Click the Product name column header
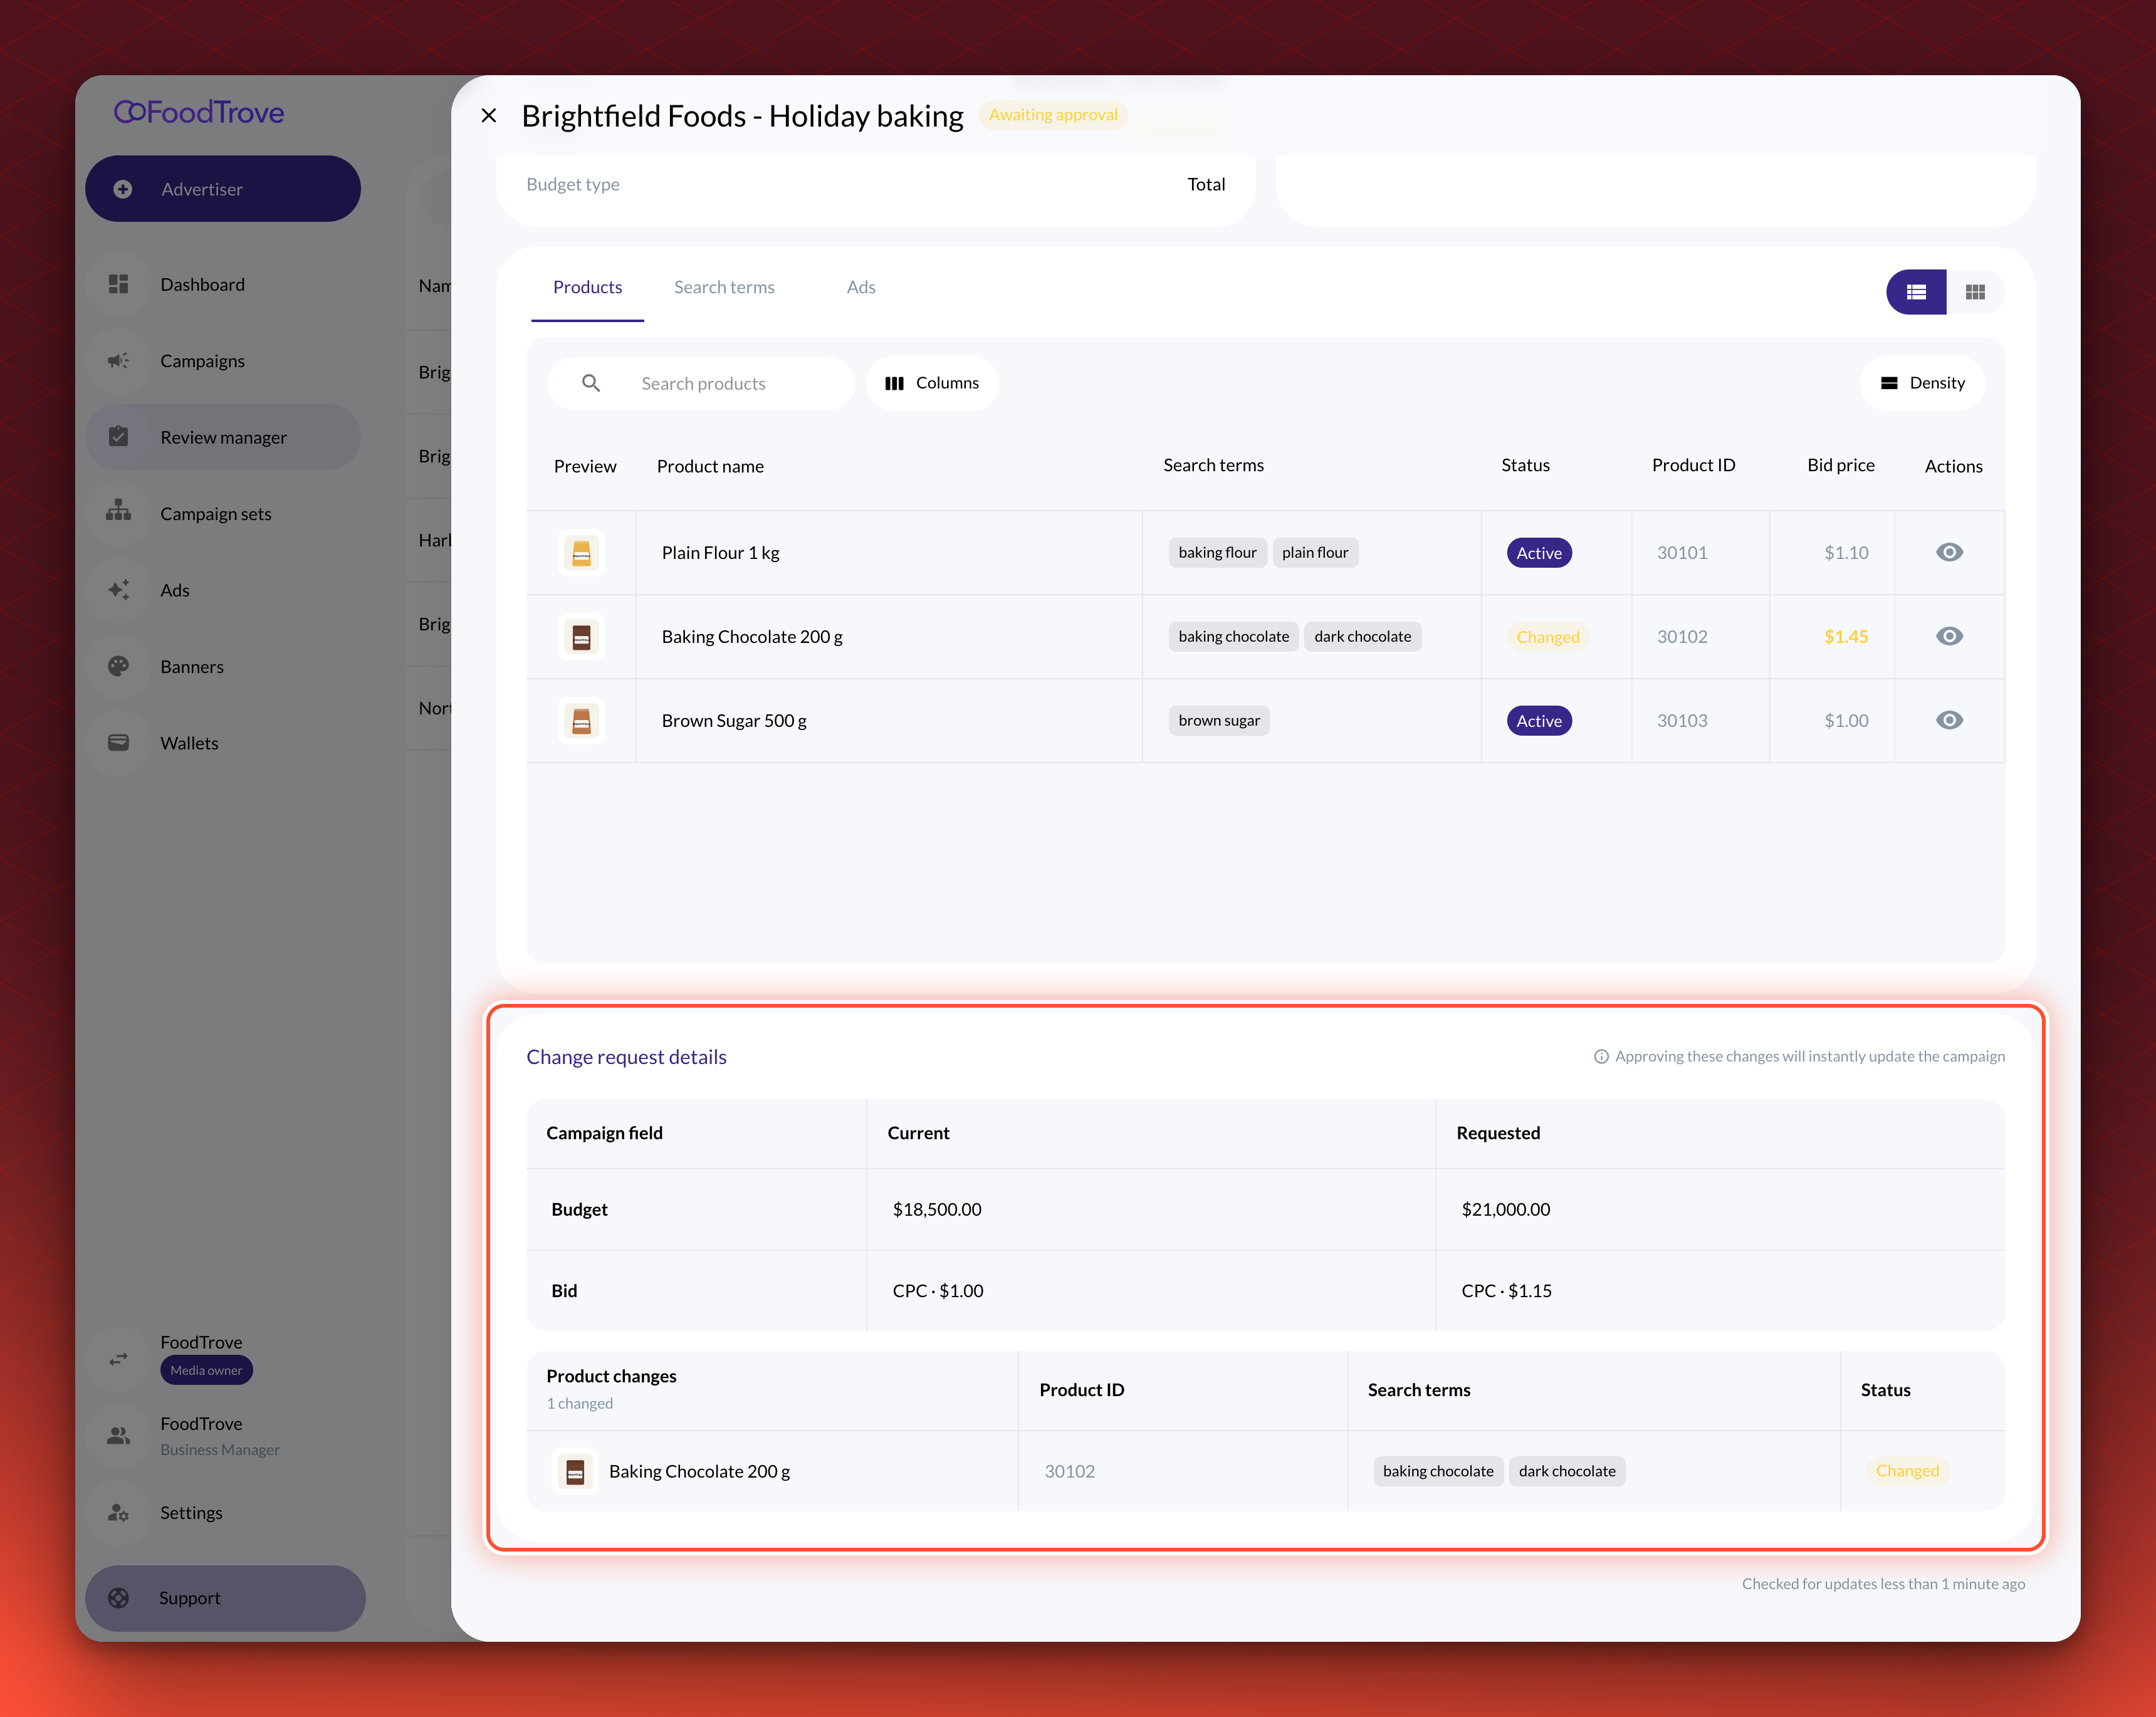 (710, 466)
